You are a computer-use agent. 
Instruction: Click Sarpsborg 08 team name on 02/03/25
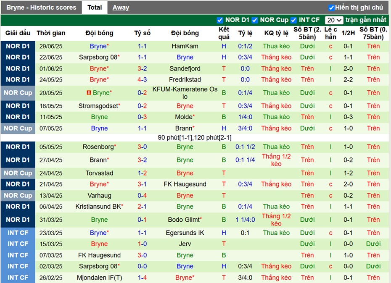click(99, 266)
